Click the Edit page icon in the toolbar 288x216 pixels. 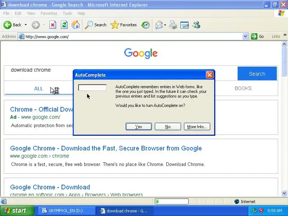point(185,25)
